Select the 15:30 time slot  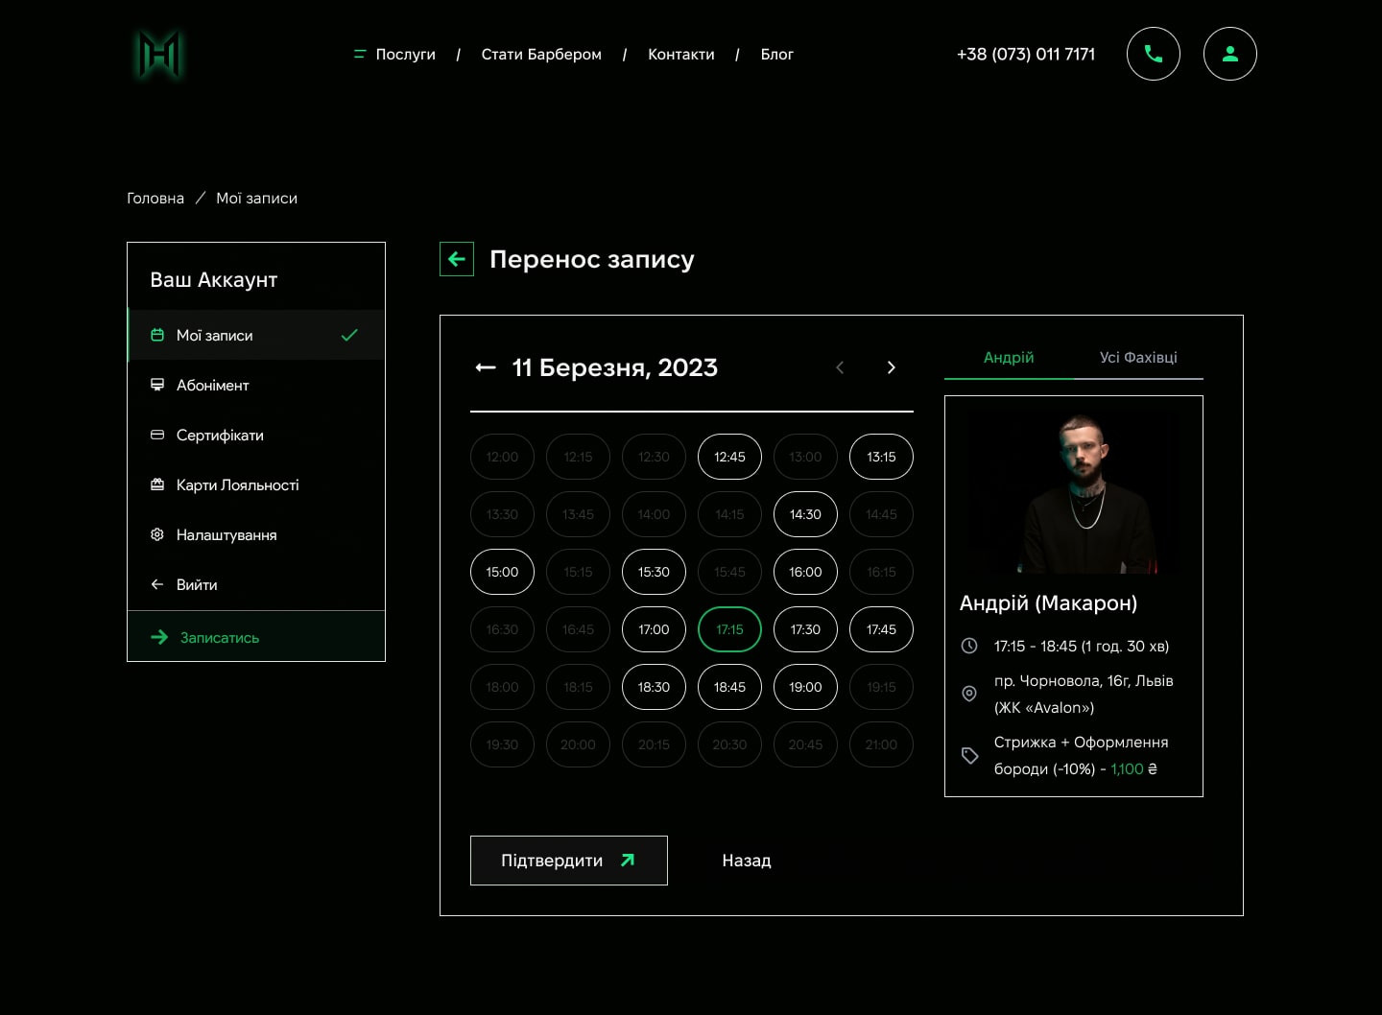click(654, 572)
